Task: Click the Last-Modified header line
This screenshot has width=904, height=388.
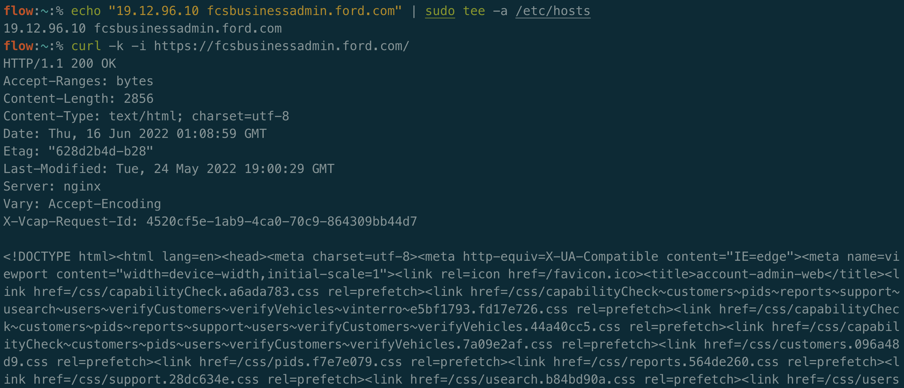Action: coord(169,169)
